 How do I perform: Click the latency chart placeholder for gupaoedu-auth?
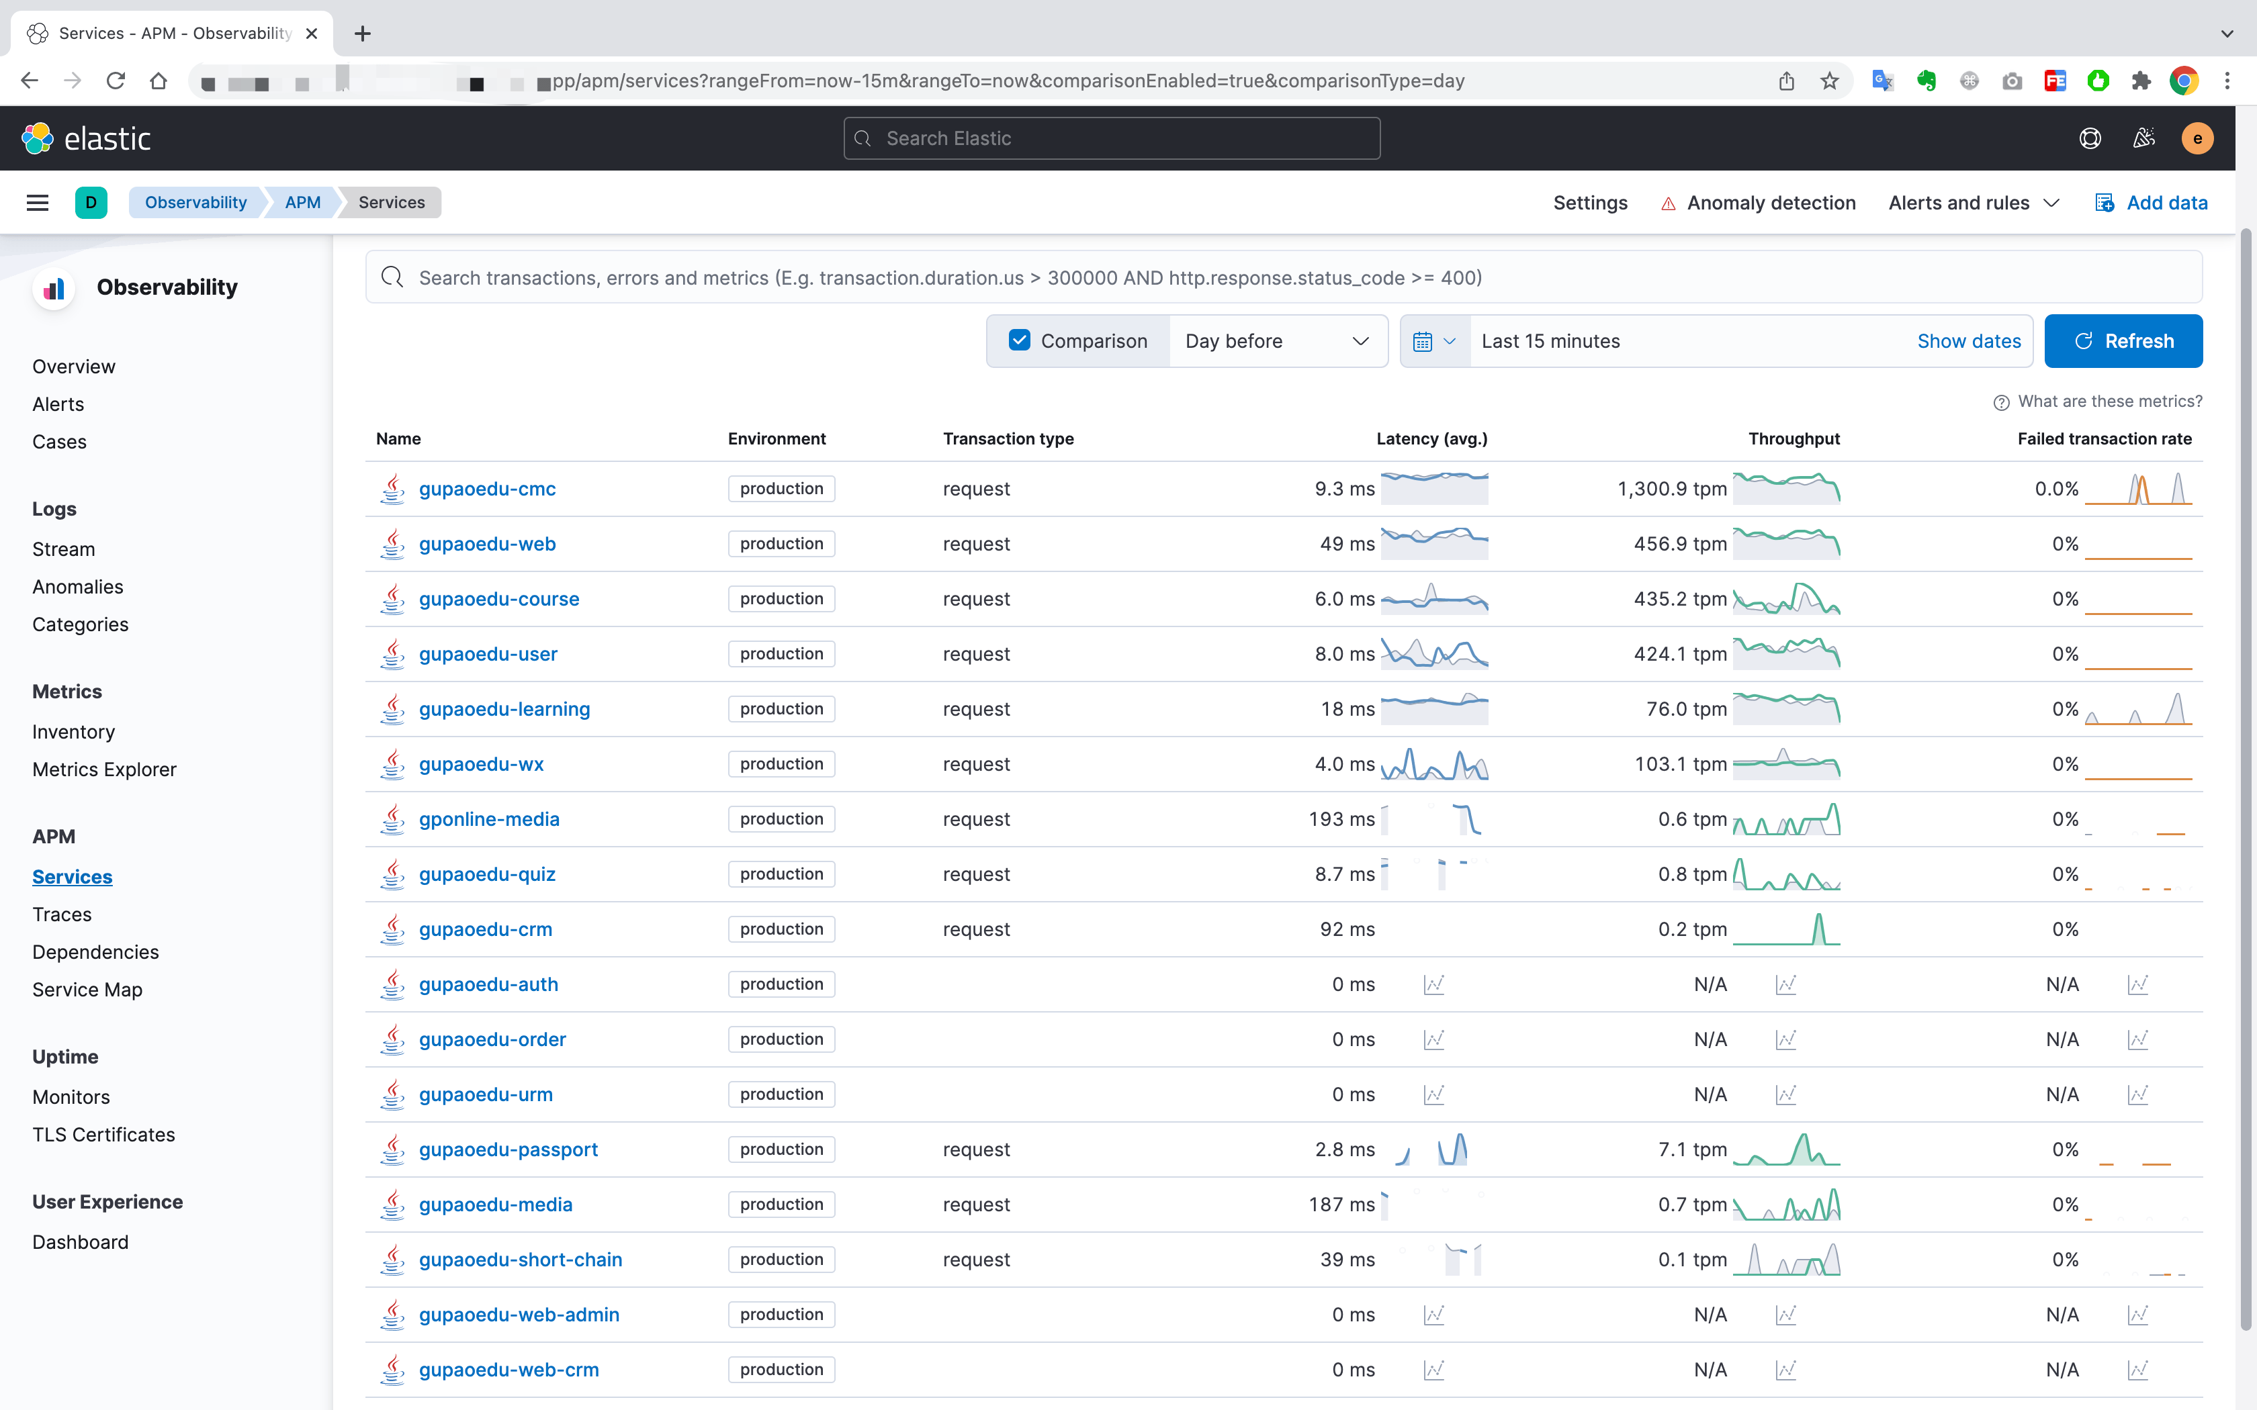pyautogui.click(x=1433, y=984)
